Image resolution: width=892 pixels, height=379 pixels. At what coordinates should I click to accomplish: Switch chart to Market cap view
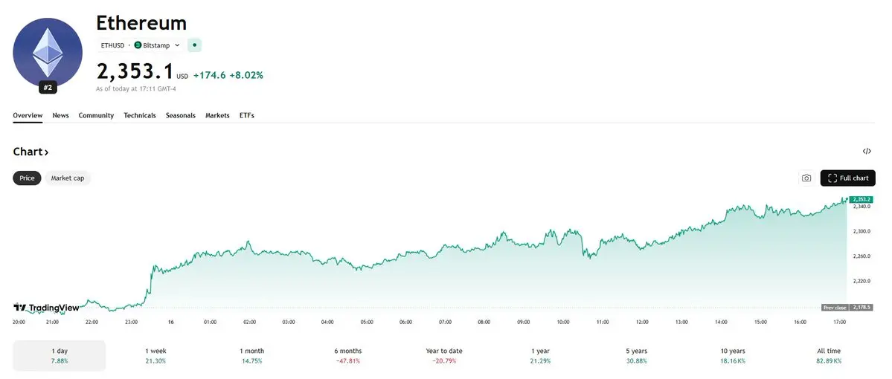pyautogui.click(x=68, y=178)
